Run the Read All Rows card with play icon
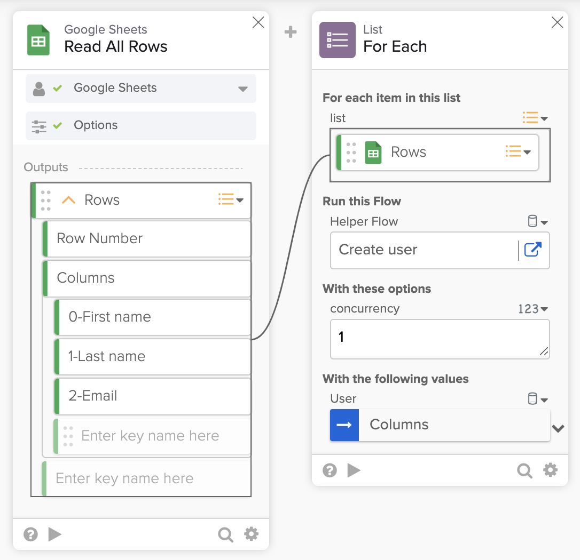This screenshot has height=560, width=580. [x=55, y=534]
